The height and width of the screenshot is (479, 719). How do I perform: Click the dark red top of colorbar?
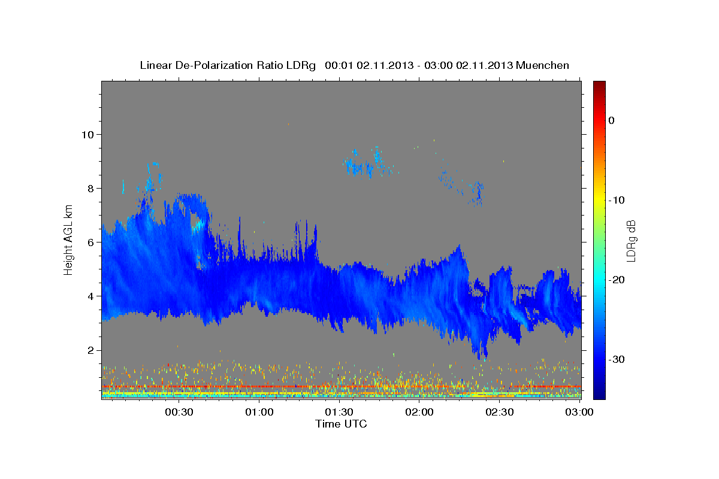click(x=599, y=87)
